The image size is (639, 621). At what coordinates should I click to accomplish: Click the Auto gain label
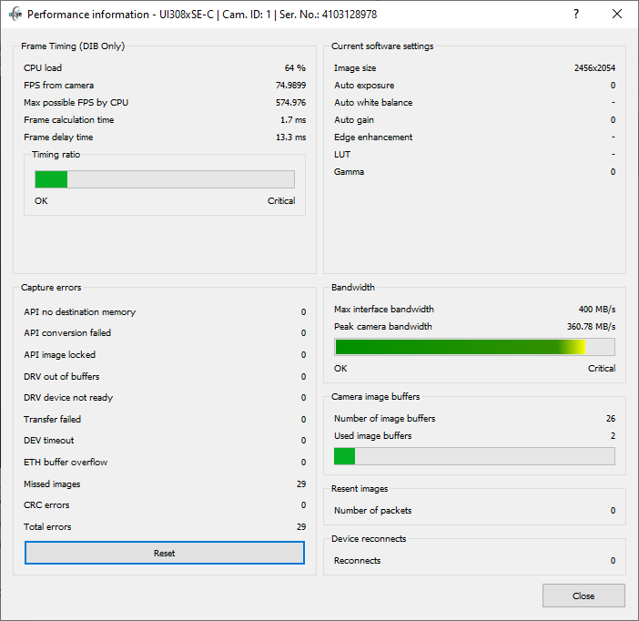pyautogui.click(x=354, y=120)
